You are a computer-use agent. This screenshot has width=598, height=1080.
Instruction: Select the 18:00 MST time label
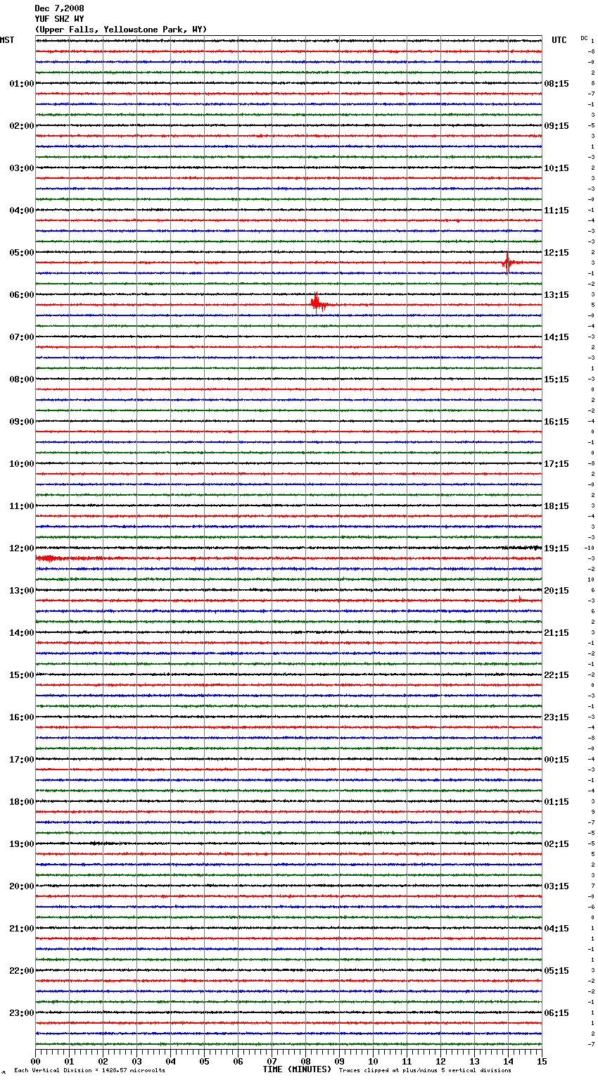pos(22,802)
